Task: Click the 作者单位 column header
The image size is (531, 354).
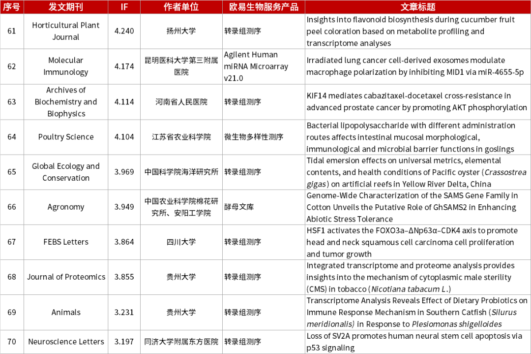Action: tap(181, 7)
